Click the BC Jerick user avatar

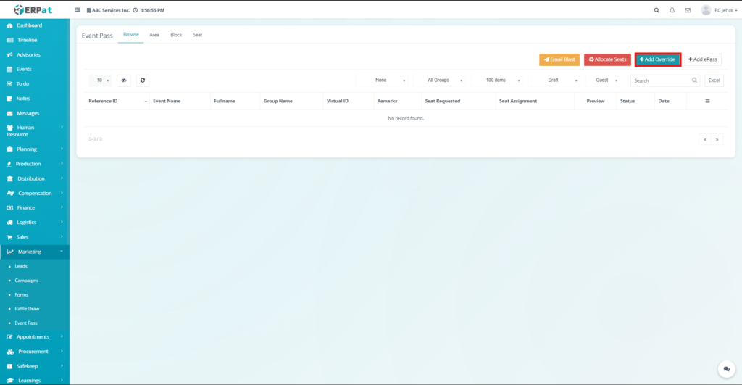coord(706,10)
